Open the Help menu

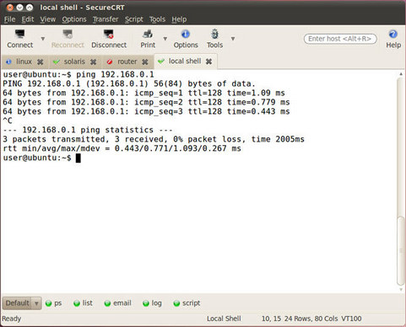tap(179, 19)
